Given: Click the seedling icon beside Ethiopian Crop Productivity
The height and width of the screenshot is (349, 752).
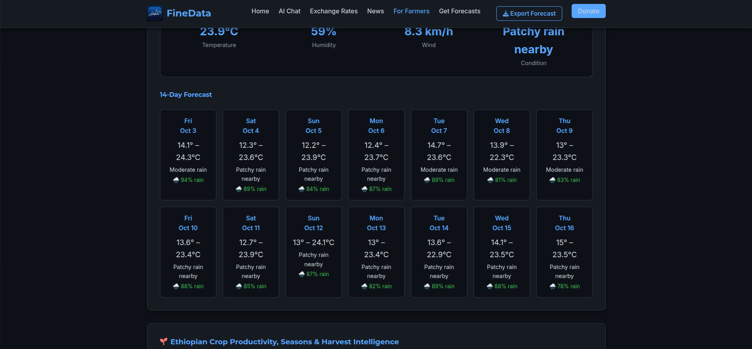Looking at the screenshot, I should pyautogui.click(x=163, y=342).
